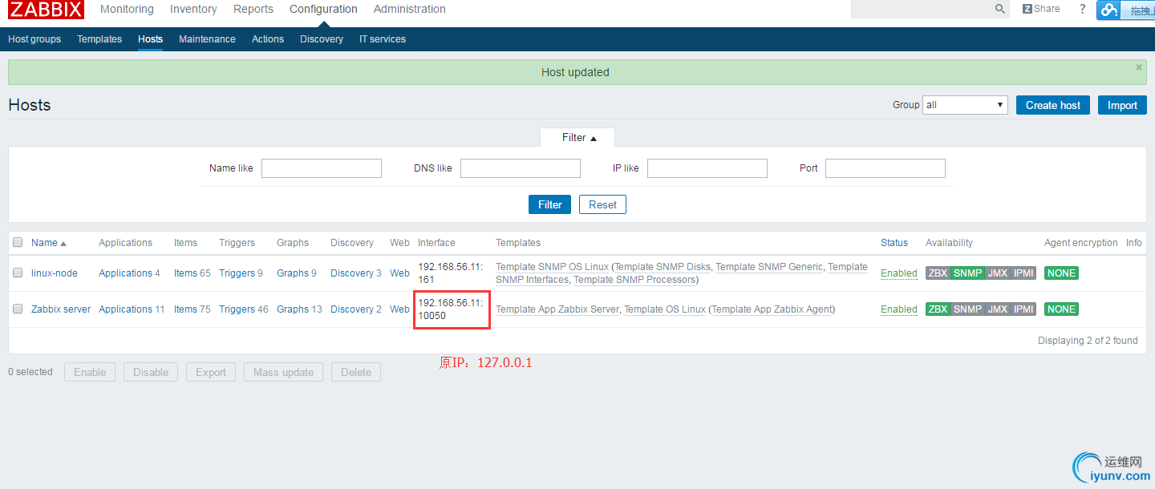This screenshot has width=1155, height=489.
Task: Open the Zabbix server host
Action: (61, 309)
